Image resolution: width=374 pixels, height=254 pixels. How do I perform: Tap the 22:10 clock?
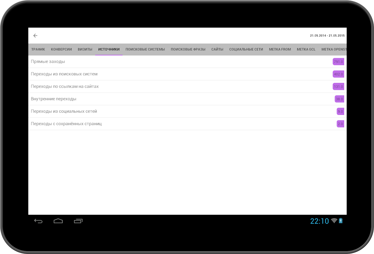tap(319, 221)
